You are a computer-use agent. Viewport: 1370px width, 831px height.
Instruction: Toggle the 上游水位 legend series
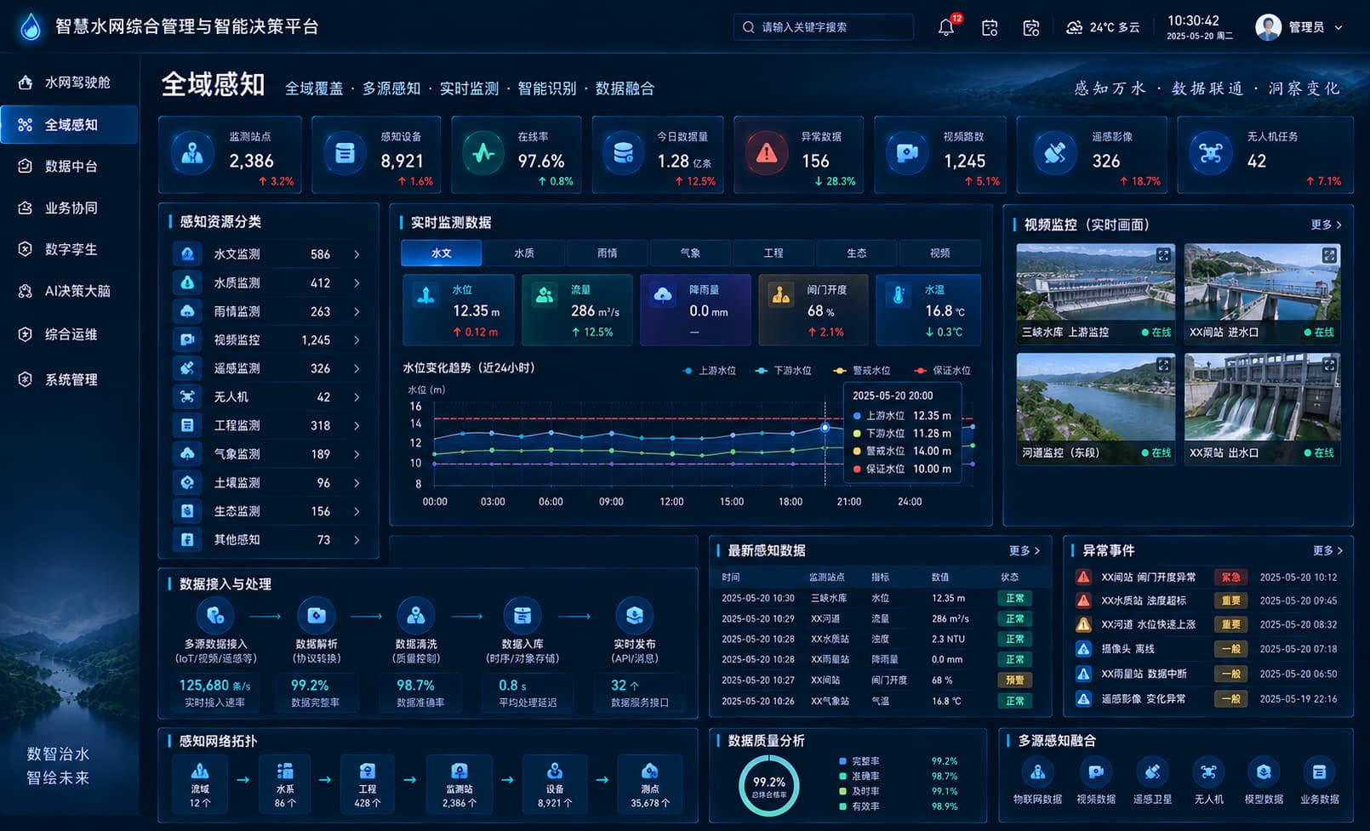(x=710, y=371)
